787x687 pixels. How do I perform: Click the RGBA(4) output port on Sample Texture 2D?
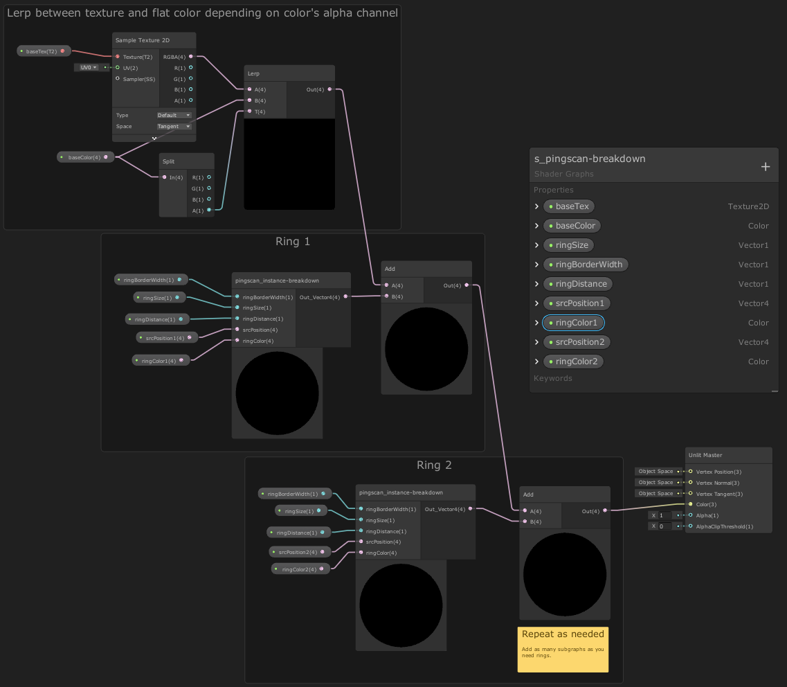(x=190, y=57)
